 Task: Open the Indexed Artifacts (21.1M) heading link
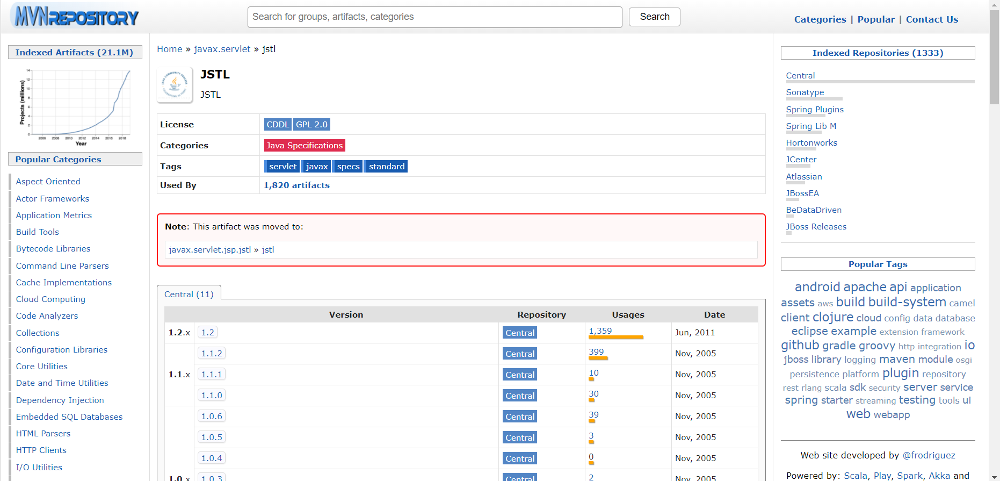point(74,52)
